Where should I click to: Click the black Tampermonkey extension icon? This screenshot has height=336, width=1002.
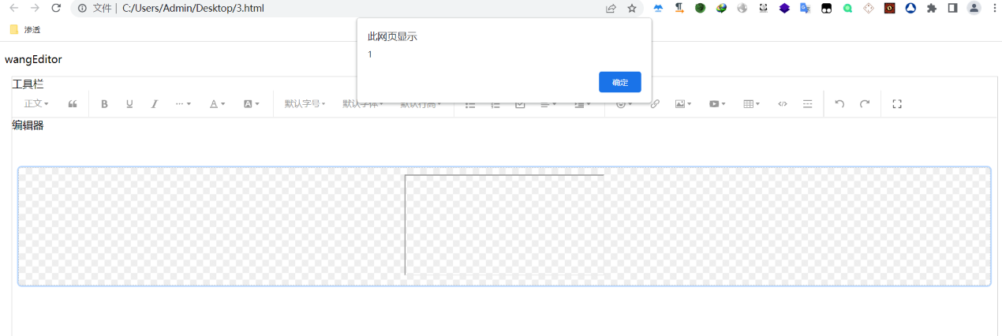(x=827, y=8)
